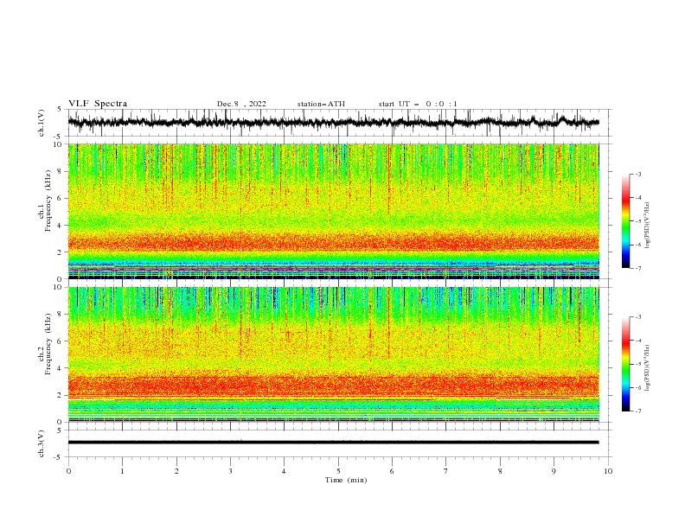Image resolution: width=685 pixels, height=529 pixels.
Task: Click the "VLF Spectra" title text
Action: coord(98,104)
